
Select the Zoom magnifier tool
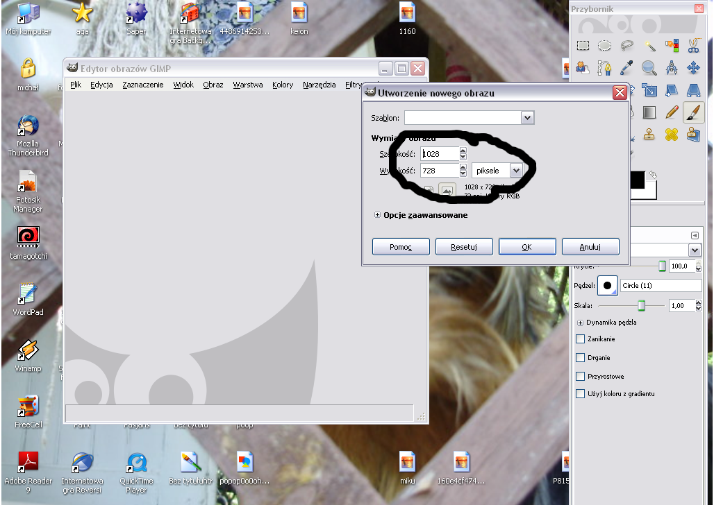click(x=649, y=68)
